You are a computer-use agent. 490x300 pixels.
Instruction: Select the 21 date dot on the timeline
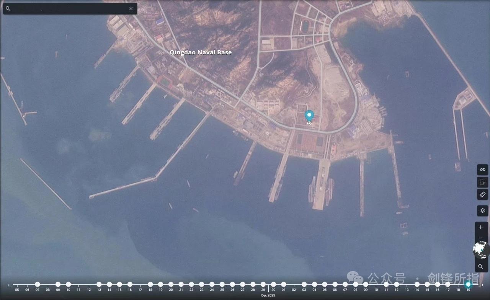[181, 284]
